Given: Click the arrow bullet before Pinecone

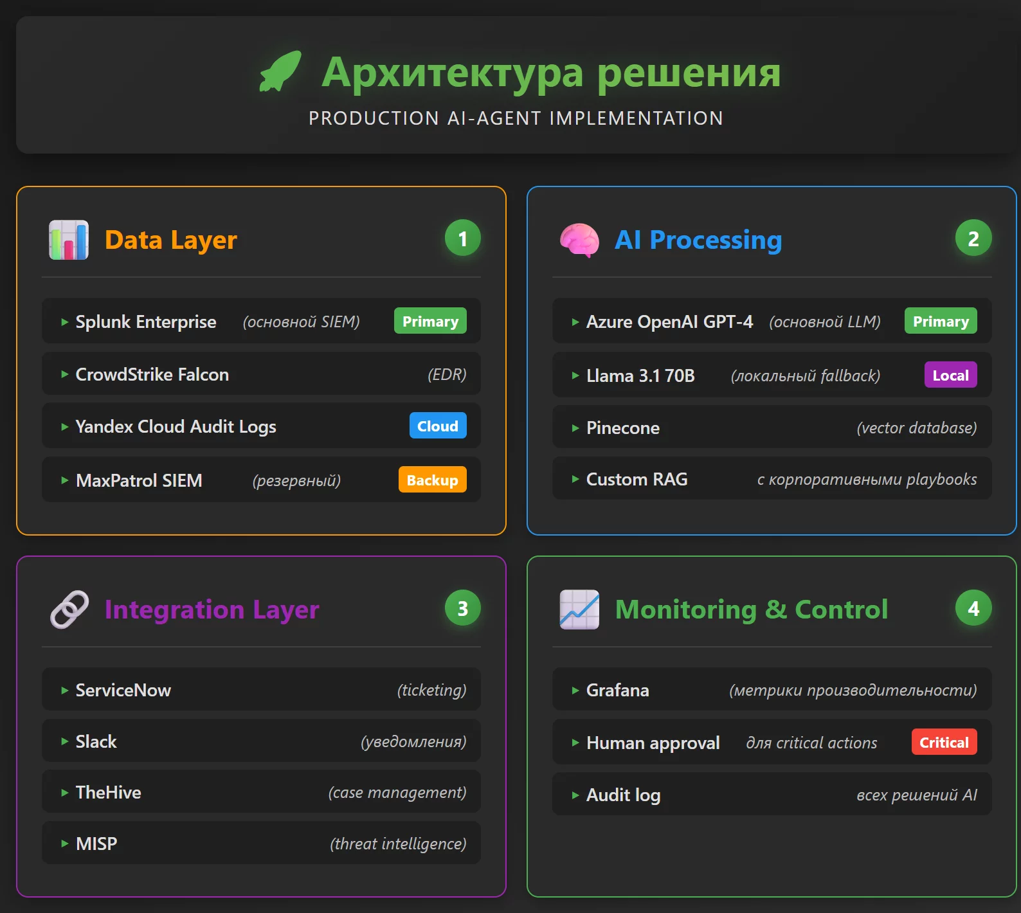Looking at the screenshot, I should click(575, 428).
